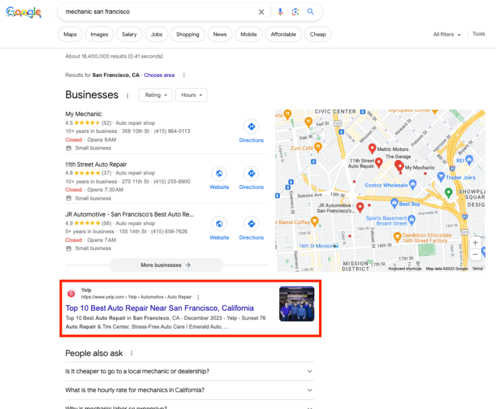Zoom in on the map

click(x=475, y=243)
